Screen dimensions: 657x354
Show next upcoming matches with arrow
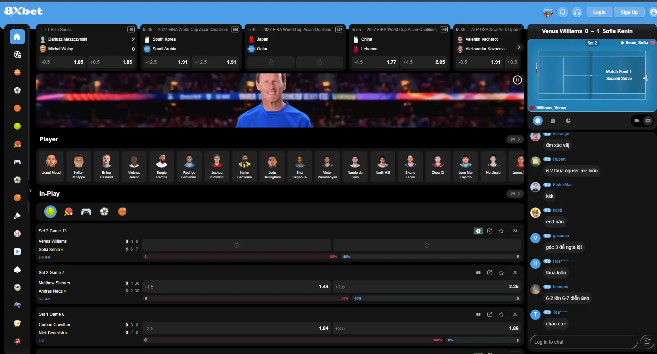519,47
